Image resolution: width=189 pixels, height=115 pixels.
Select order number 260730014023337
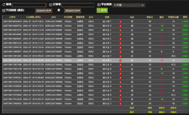(12, 30)
